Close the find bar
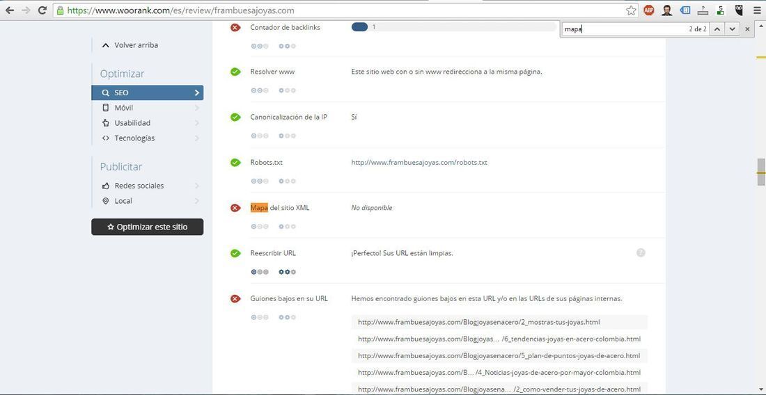 coord(747,29)
